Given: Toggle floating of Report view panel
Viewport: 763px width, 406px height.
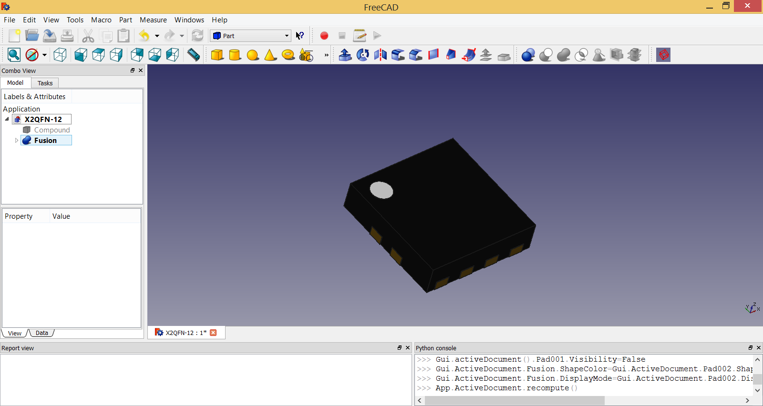Looking at the screenshot, I should pos(400,348).
